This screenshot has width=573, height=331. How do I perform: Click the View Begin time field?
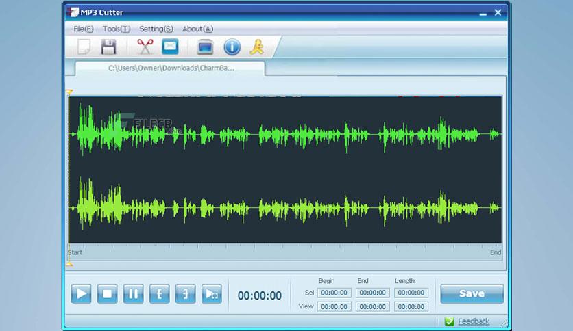pyautogui.click(x=334, y=306)
